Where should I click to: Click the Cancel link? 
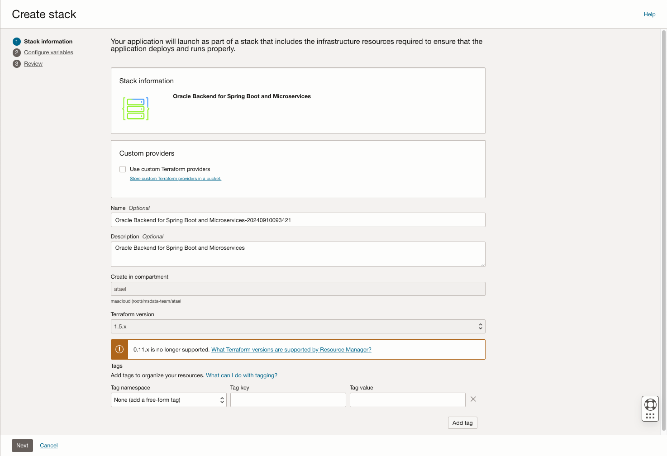[x=48, y=446]
